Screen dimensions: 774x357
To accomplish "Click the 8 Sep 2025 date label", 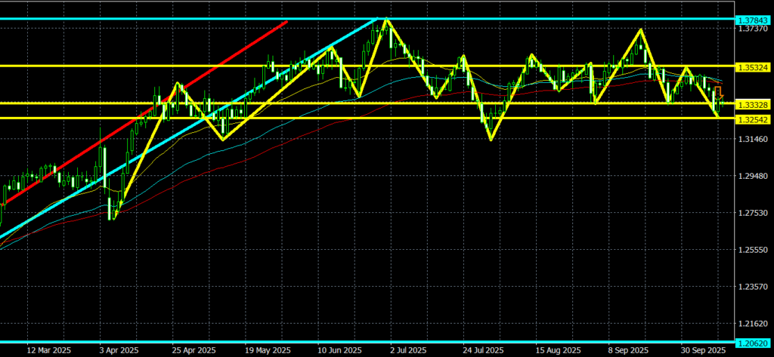I will pyautogui.click(x=629, y=351).
